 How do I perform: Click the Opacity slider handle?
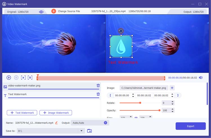click(160, 110)
